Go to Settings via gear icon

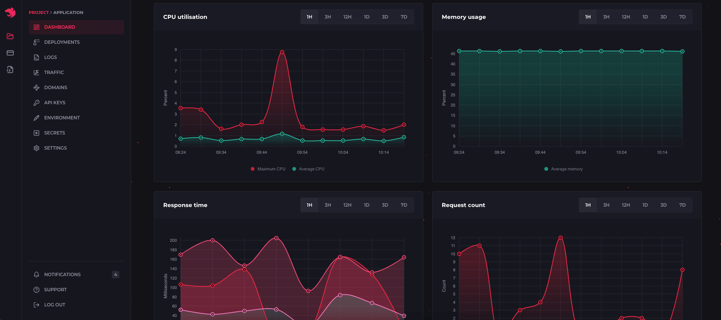[x=36, y=148]
